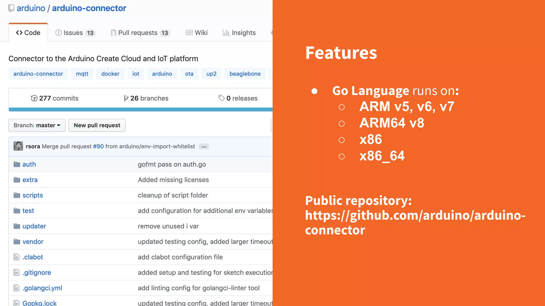Screen dimensions: 545x306
Task: View the 0 releases page
Action: tap(238, 98)
